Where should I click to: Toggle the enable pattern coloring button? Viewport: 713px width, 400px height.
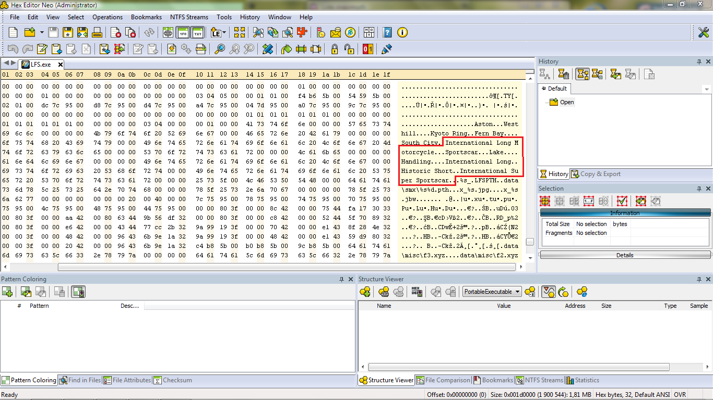pos(78,292)
